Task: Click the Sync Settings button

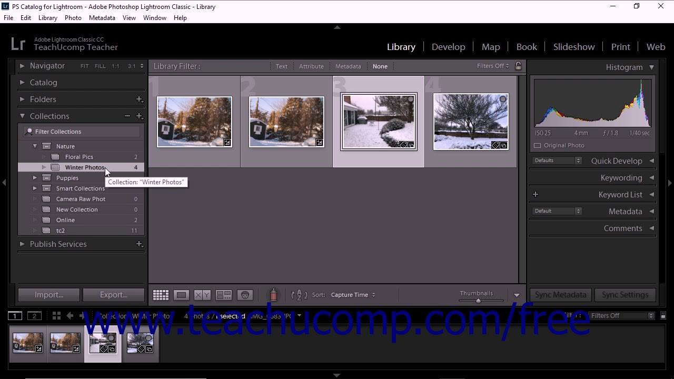Action: tap(625, 295)
